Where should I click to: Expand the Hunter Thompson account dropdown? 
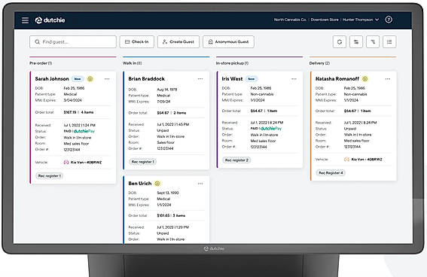(361, 20)
